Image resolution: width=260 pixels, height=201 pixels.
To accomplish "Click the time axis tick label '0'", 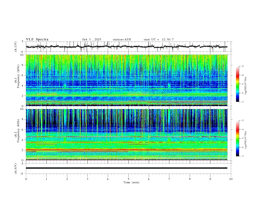I will click(x=26, y=179).
